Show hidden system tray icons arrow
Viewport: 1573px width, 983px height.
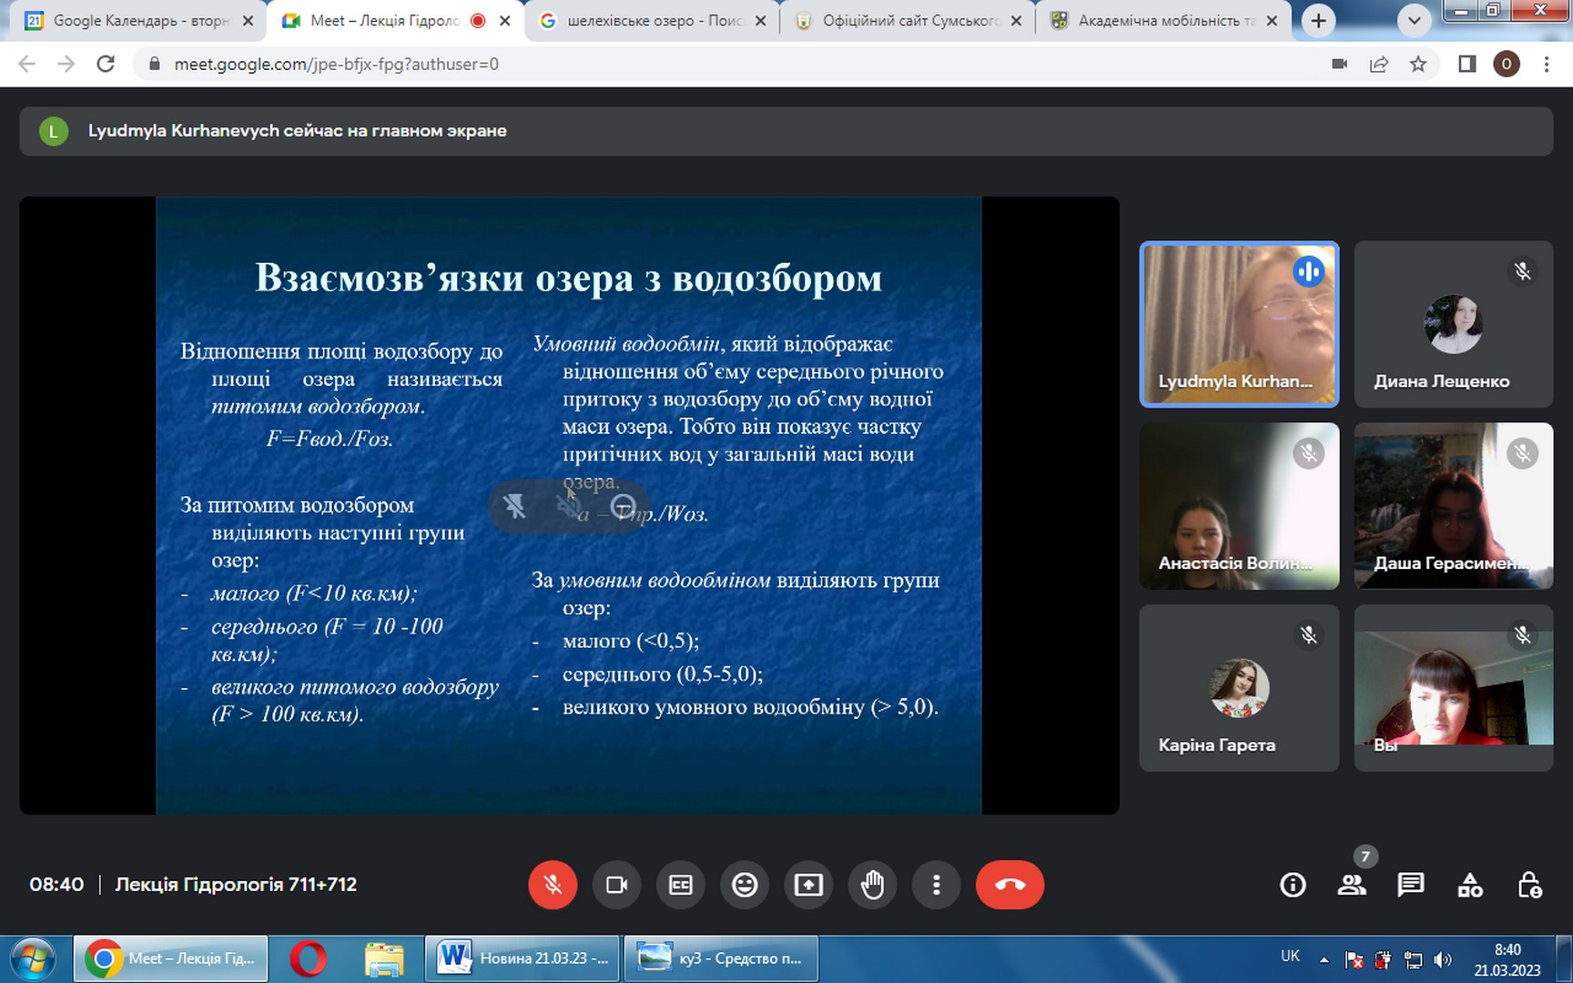(1324, 959)
